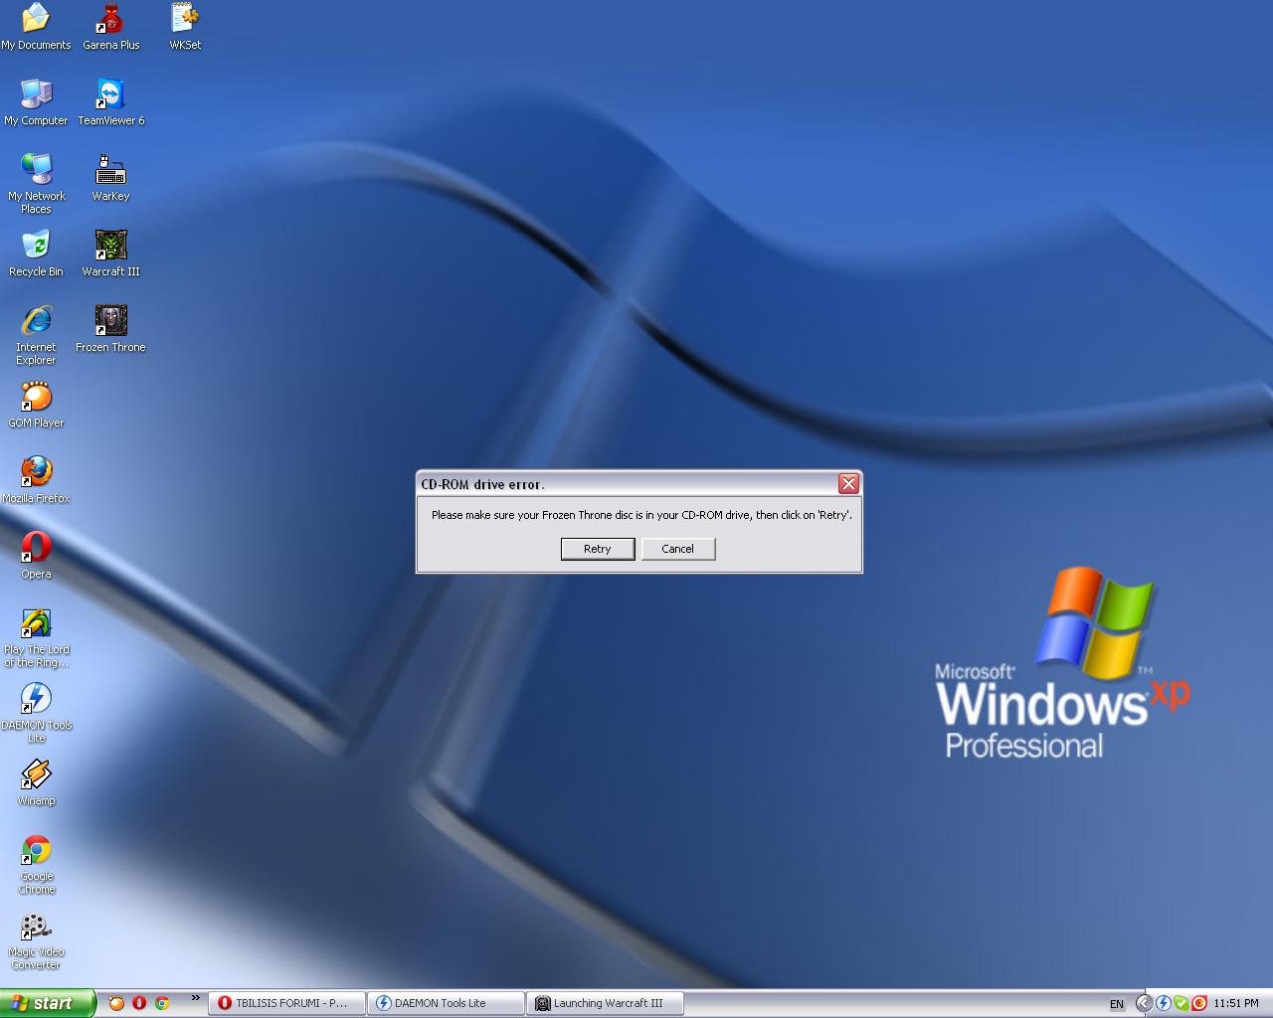
Task: Click the Retry button in error dialog
Action: pyautogui.click(x=597, y=549)
